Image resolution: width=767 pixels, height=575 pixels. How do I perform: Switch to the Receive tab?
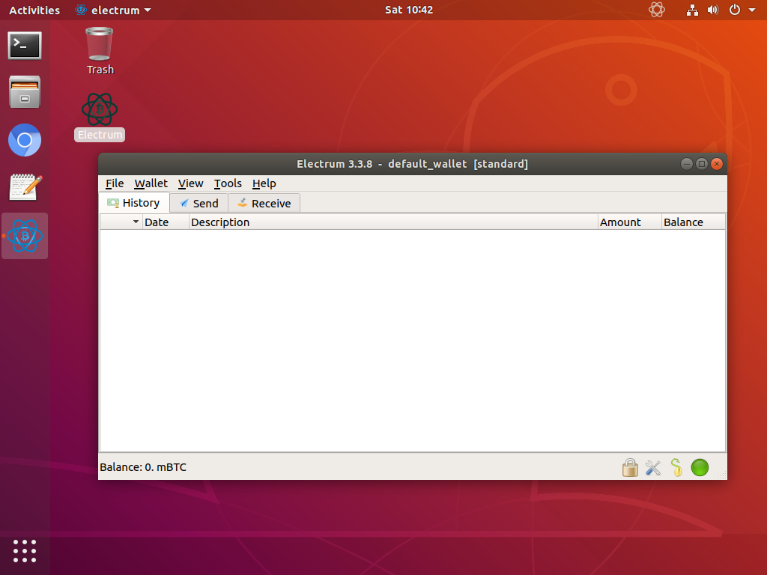point(264,204)
